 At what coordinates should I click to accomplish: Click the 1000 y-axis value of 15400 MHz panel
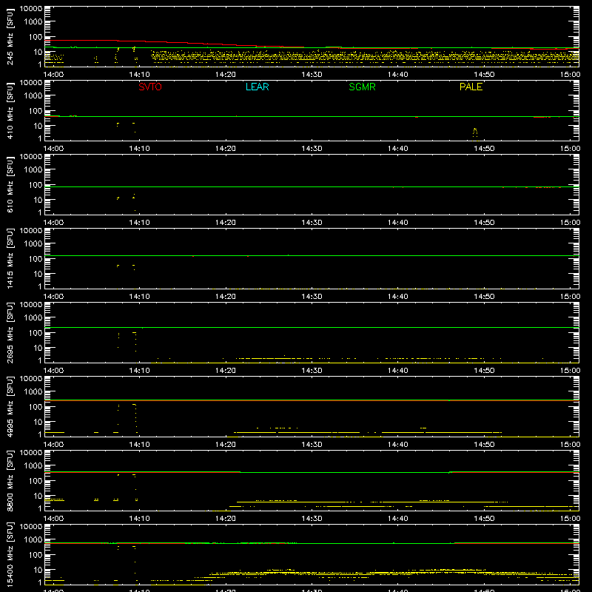[33, 540]
